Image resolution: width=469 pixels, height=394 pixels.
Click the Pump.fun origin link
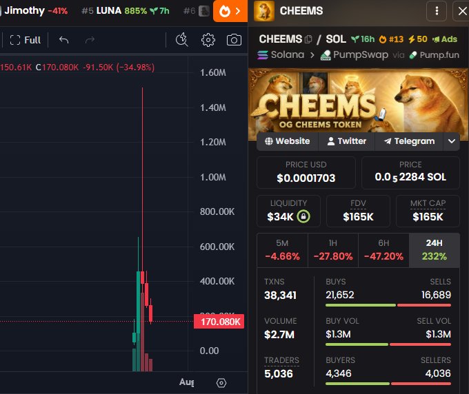(x=434, y=54)
